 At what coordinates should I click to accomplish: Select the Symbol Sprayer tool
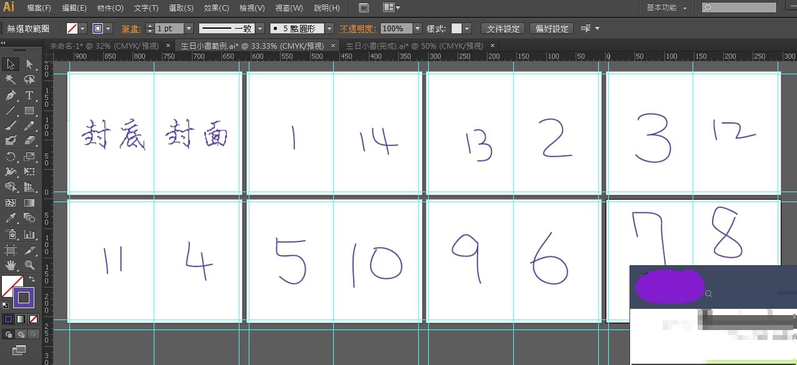[11, 235]
